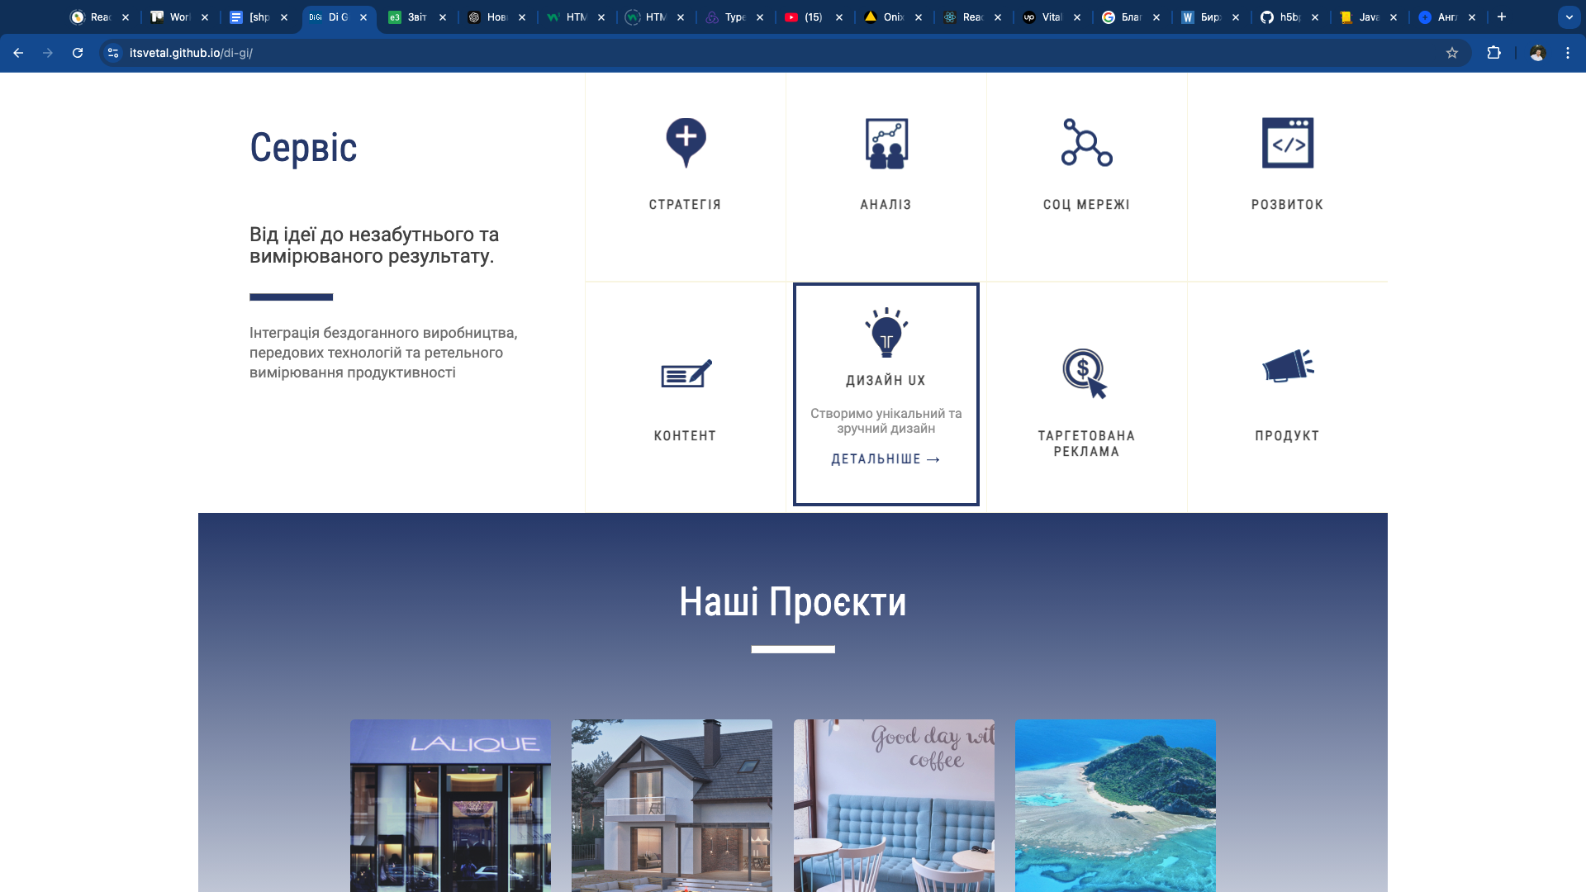1586x892 pixels.
Task: Open the Lalique project thumbnail
Action: tap(450, 805)
